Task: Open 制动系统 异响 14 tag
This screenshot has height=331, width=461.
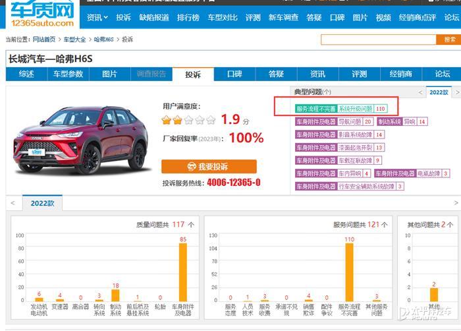Action: click(x=402, y=121)
